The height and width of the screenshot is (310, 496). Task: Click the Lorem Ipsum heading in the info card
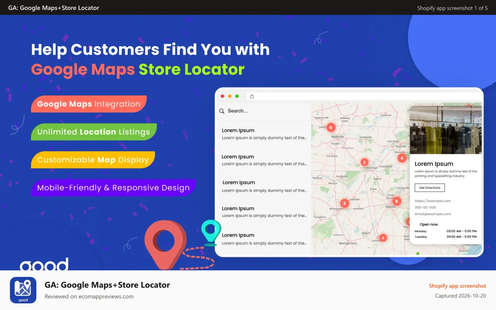coord(434,164)
